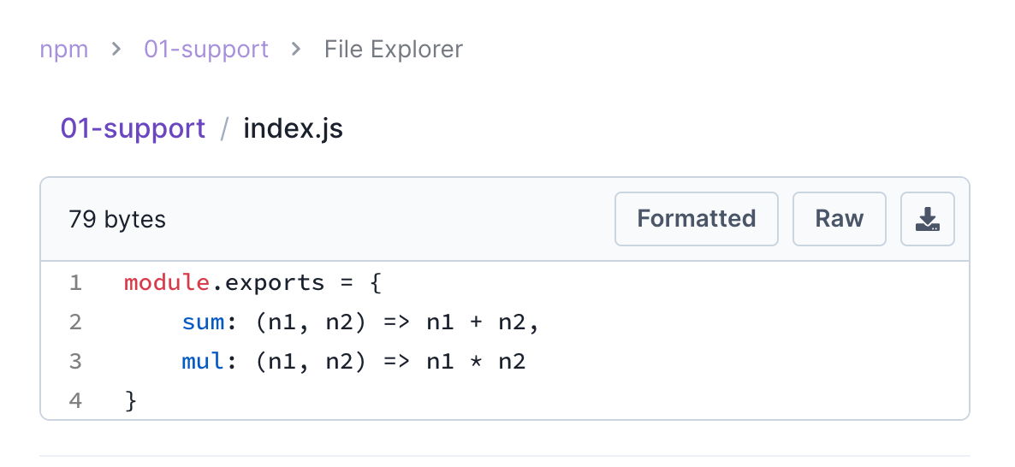1015x467 pixels.
Task: Open the Raw file view
Action: click(839, 219)
